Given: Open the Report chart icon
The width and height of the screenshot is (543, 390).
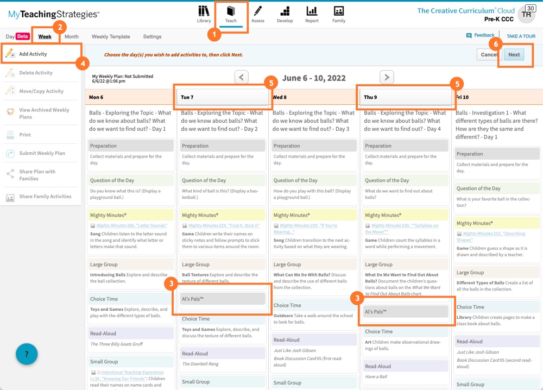Looking at the screenshot, I should (312, 11).
